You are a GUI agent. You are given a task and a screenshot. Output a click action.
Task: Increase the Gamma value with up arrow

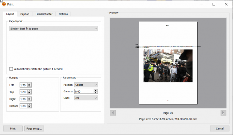96,90
